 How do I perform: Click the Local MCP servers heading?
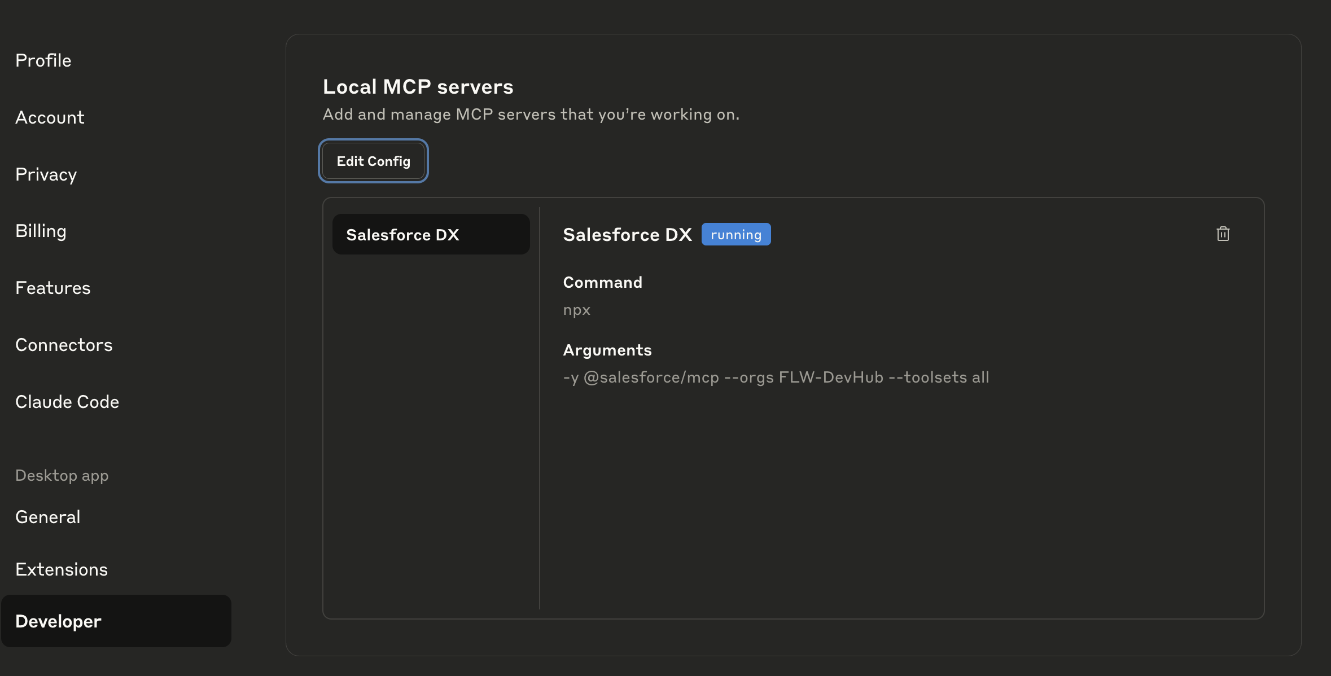(x=418, y=86)
